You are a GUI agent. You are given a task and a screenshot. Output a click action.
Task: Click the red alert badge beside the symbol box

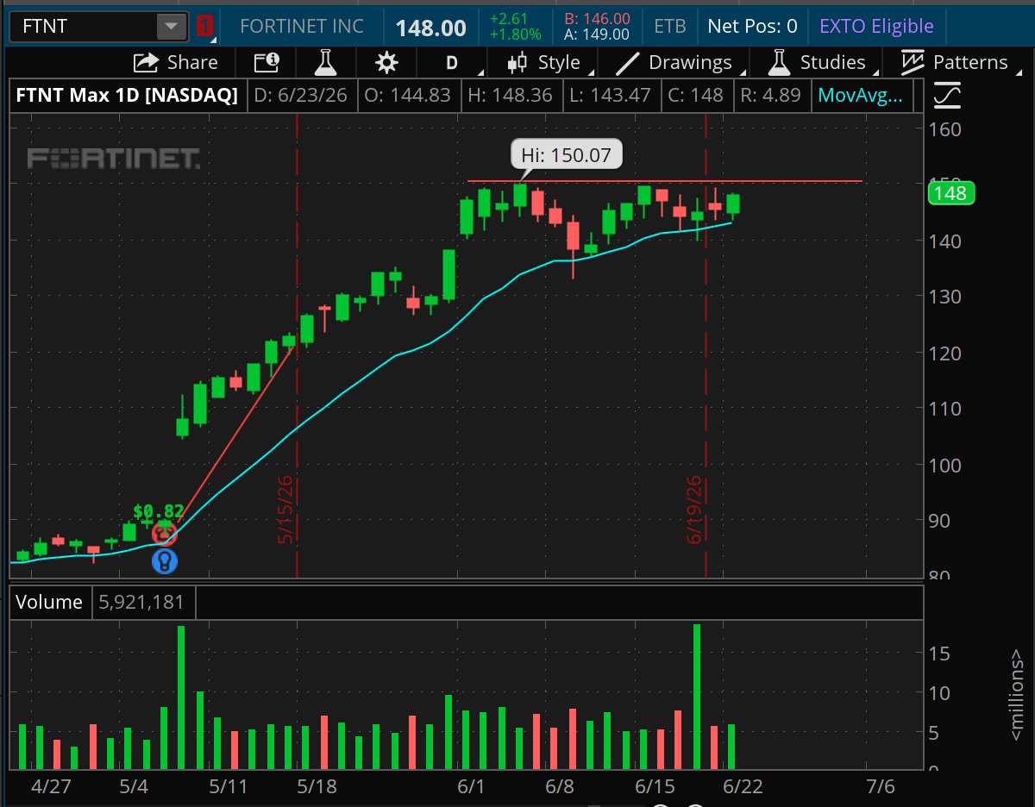(x=204, y=26)
